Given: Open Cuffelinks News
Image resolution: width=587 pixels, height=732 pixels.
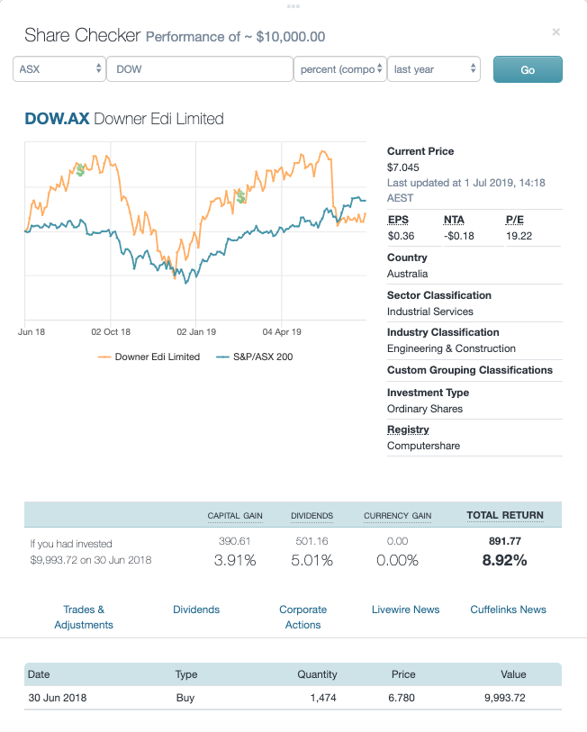Looking at the screenshot, I should tap(508, 610).
